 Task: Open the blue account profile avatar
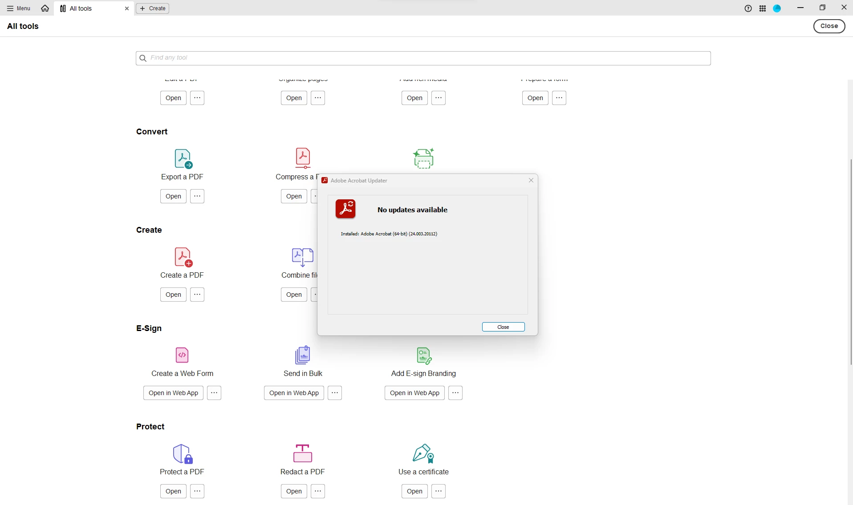click(x=777, y=8)
